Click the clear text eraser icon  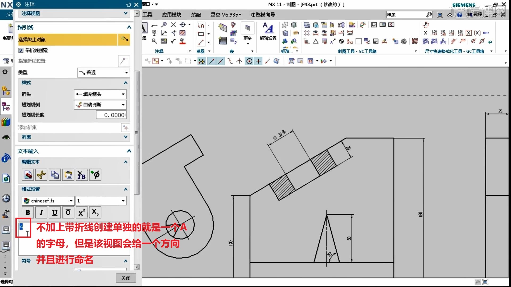click(28, 175)
